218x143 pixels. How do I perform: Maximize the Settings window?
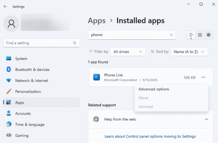click(201, 4)
